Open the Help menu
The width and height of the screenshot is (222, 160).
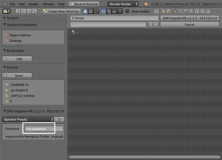(61, 4)
